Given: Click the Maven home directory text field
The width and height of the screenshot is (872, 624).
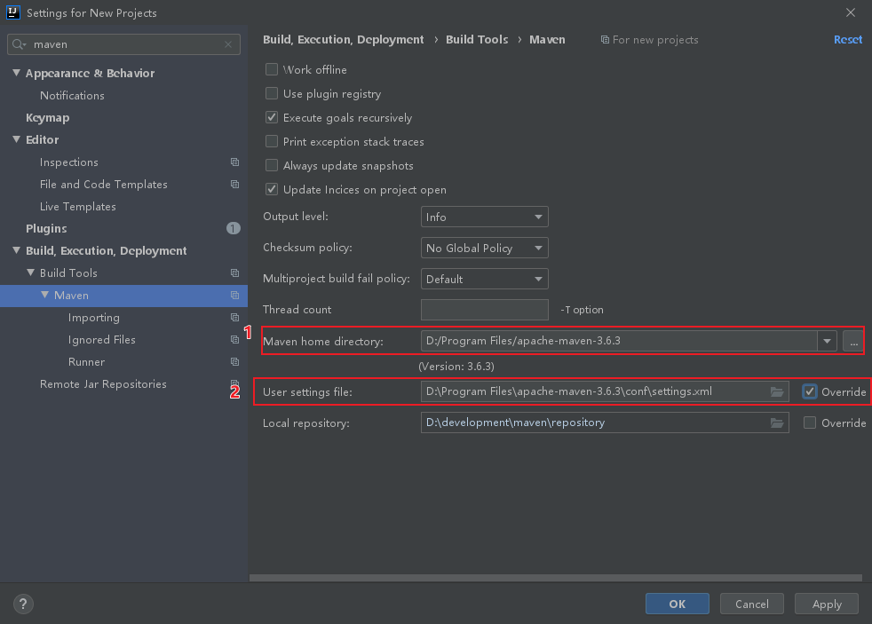Looking at the screenshot, I should [619, 341].
